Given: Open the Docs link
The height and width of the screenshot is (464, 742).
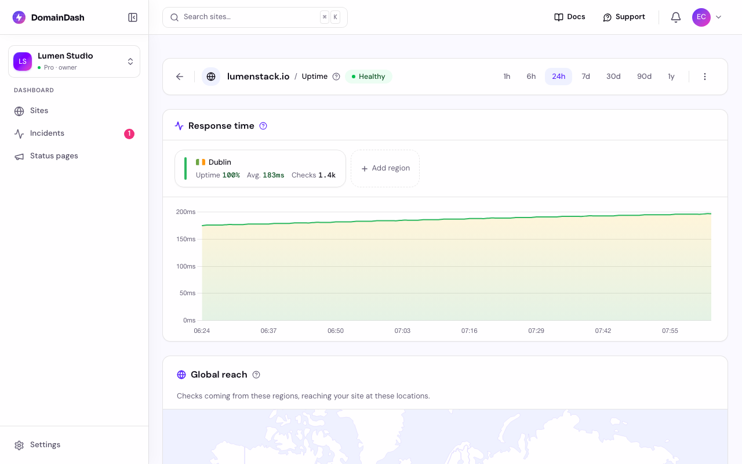Looking at the screenshot, I should tap(570, 17).
